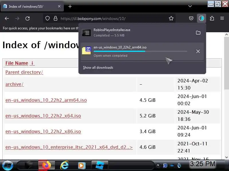
Task: Click the arm64 iso download progress bar
Action: [140, 51]
